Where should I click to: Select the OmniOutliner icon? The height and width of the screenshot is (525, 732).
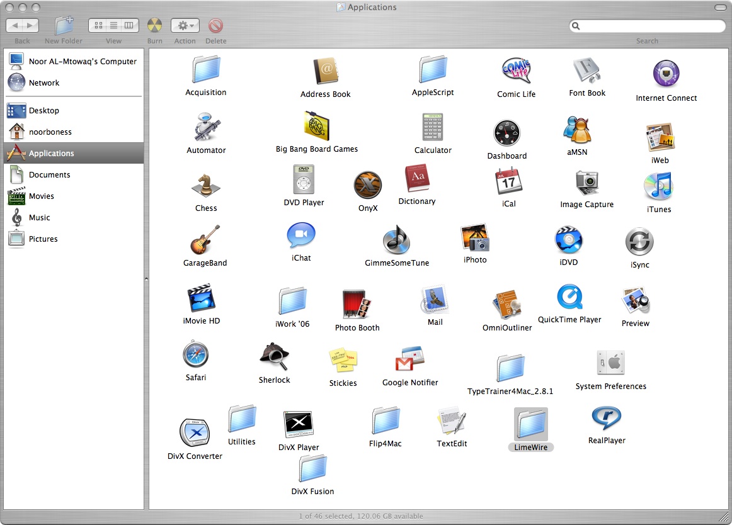[506, 304]
